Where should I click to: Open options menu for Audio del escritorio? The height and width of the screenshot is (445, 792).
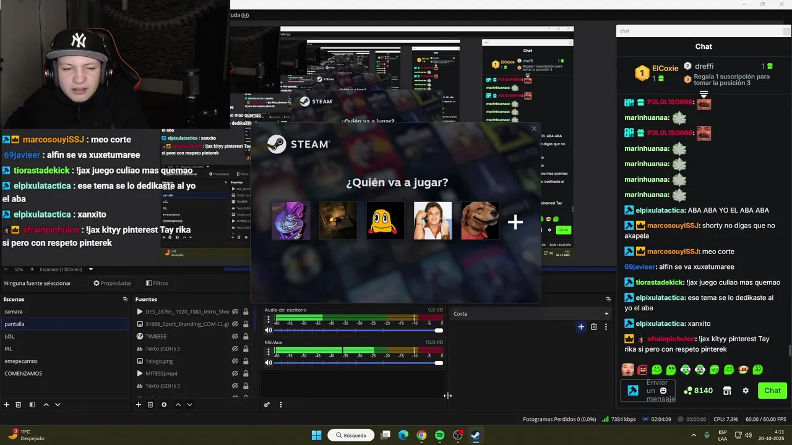[269, 320]
